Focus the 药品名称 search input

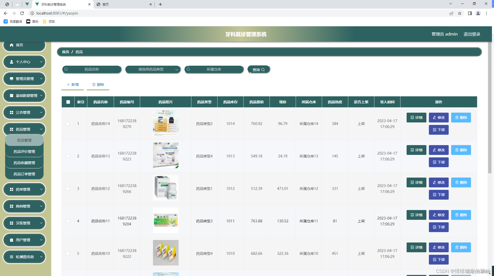coord(92,69)
